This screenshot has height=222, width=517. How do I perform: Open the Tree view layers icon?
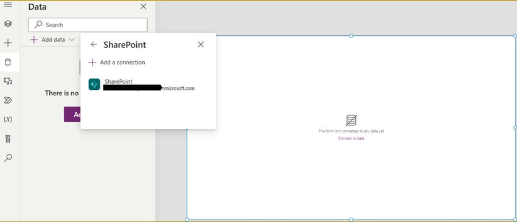(8, 24)
